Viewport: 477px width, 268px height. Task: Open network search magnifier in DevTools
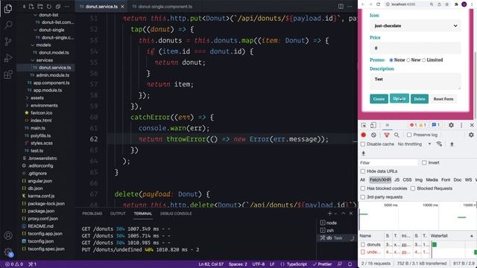click(397, 135)
